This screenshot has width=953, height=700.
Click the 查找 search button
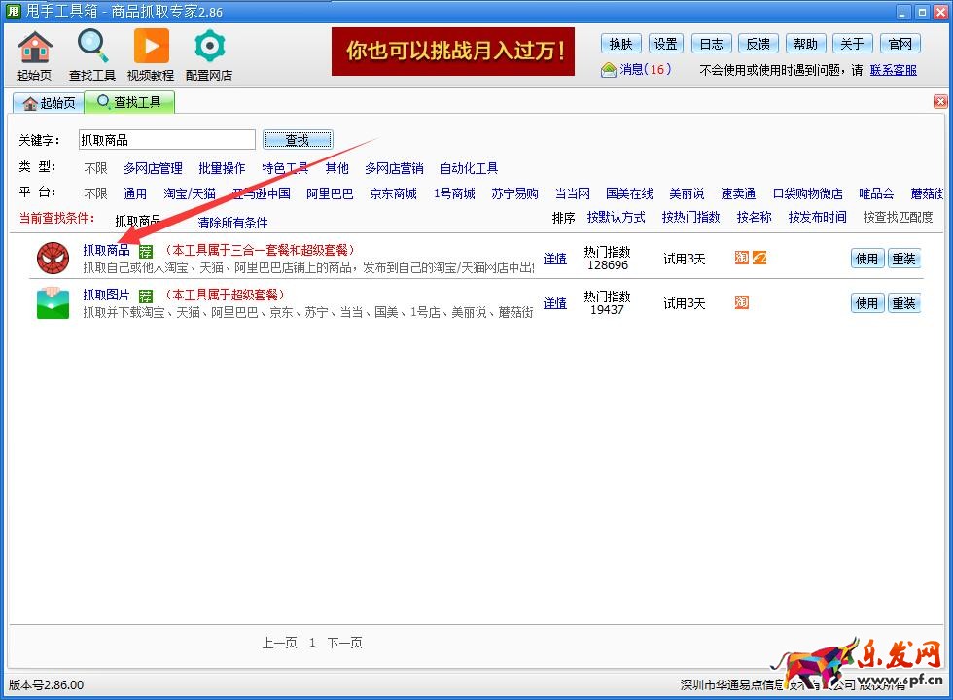pyautogui.click(x=297, y=140)
